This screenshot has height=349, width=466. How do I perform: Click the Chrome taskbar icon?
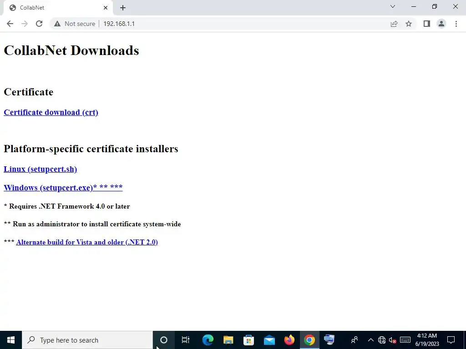tap(309, 340)
